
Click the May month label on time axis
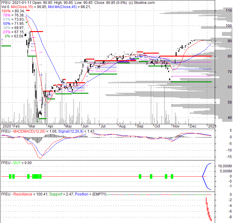pyautogui.click(x=69, y=126)
